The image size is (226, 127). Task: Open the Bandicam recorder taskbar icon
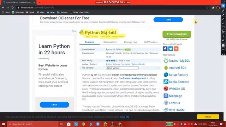pos(112,124)
